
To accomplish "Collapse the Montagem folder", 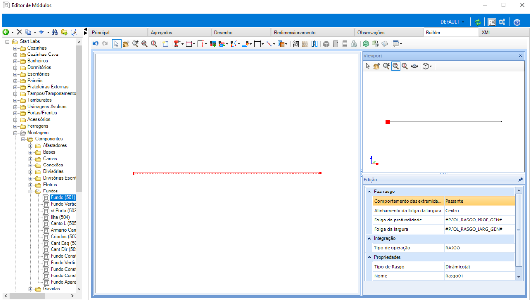I will (x=15, y=133).
